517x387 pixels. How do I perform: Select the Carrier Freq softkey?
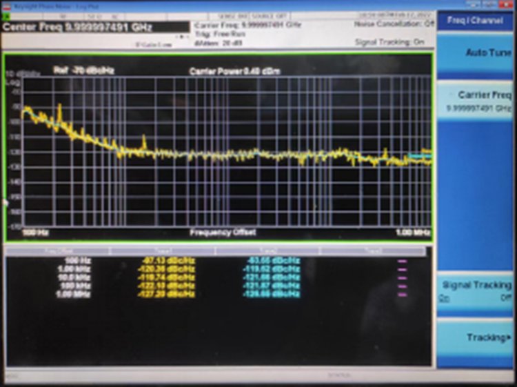tap(477, 101)
